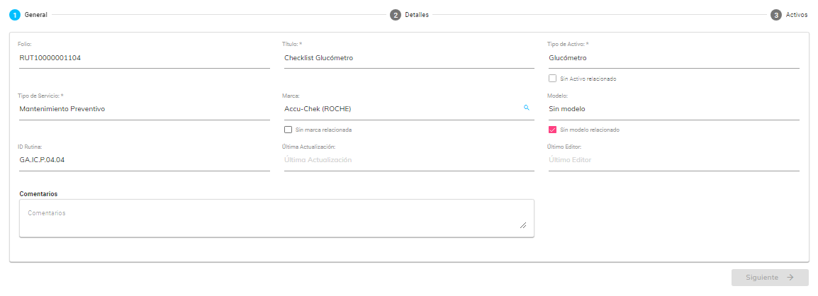
Task: Click the step 2 Detalles circle icon
Action: [396, 15]
